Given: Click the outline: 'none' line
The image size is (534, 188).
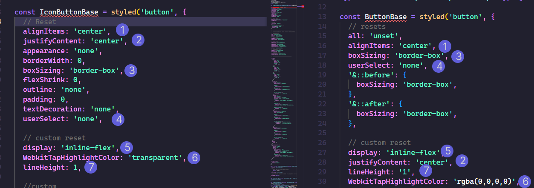Looking at the screenshot, I should pos(56,90).
